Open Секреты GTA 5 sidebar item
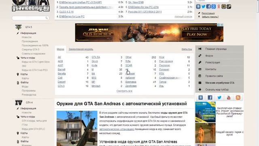Viewport: 259px width, 146px height. click(x=31, y=49)
